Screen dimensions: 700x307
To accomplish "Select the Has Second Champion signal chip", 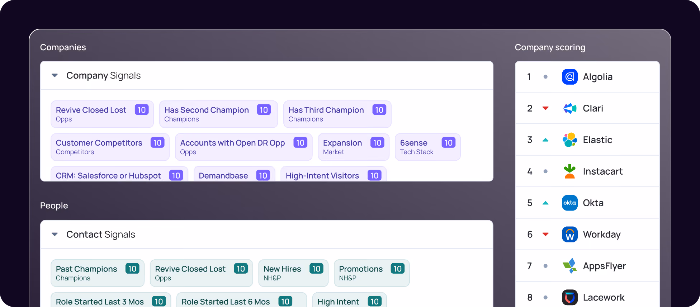I will pyautogui.click(x=218, y=114).
